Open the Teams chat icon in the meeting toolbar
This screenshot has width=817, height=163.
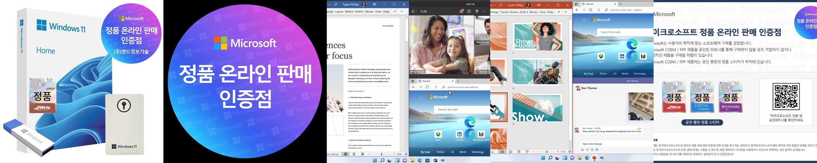[x=469, y=11]
